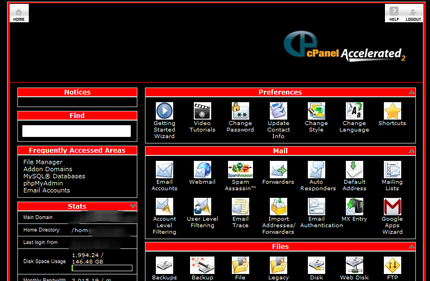Screen dimensions: 430x281
Task: Open Change Language settings
Action: point(355,111)
